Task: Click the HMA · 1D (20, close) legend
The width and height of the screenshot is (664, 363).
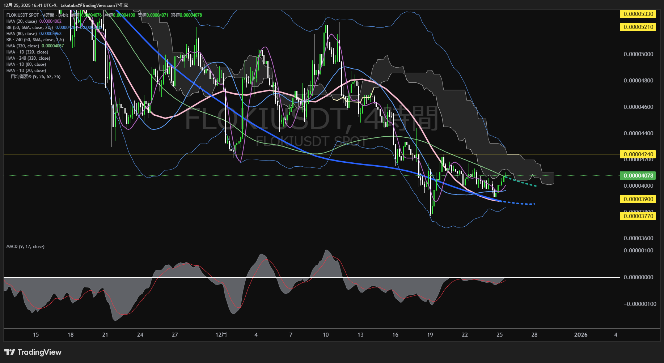Action: [26, 71]
